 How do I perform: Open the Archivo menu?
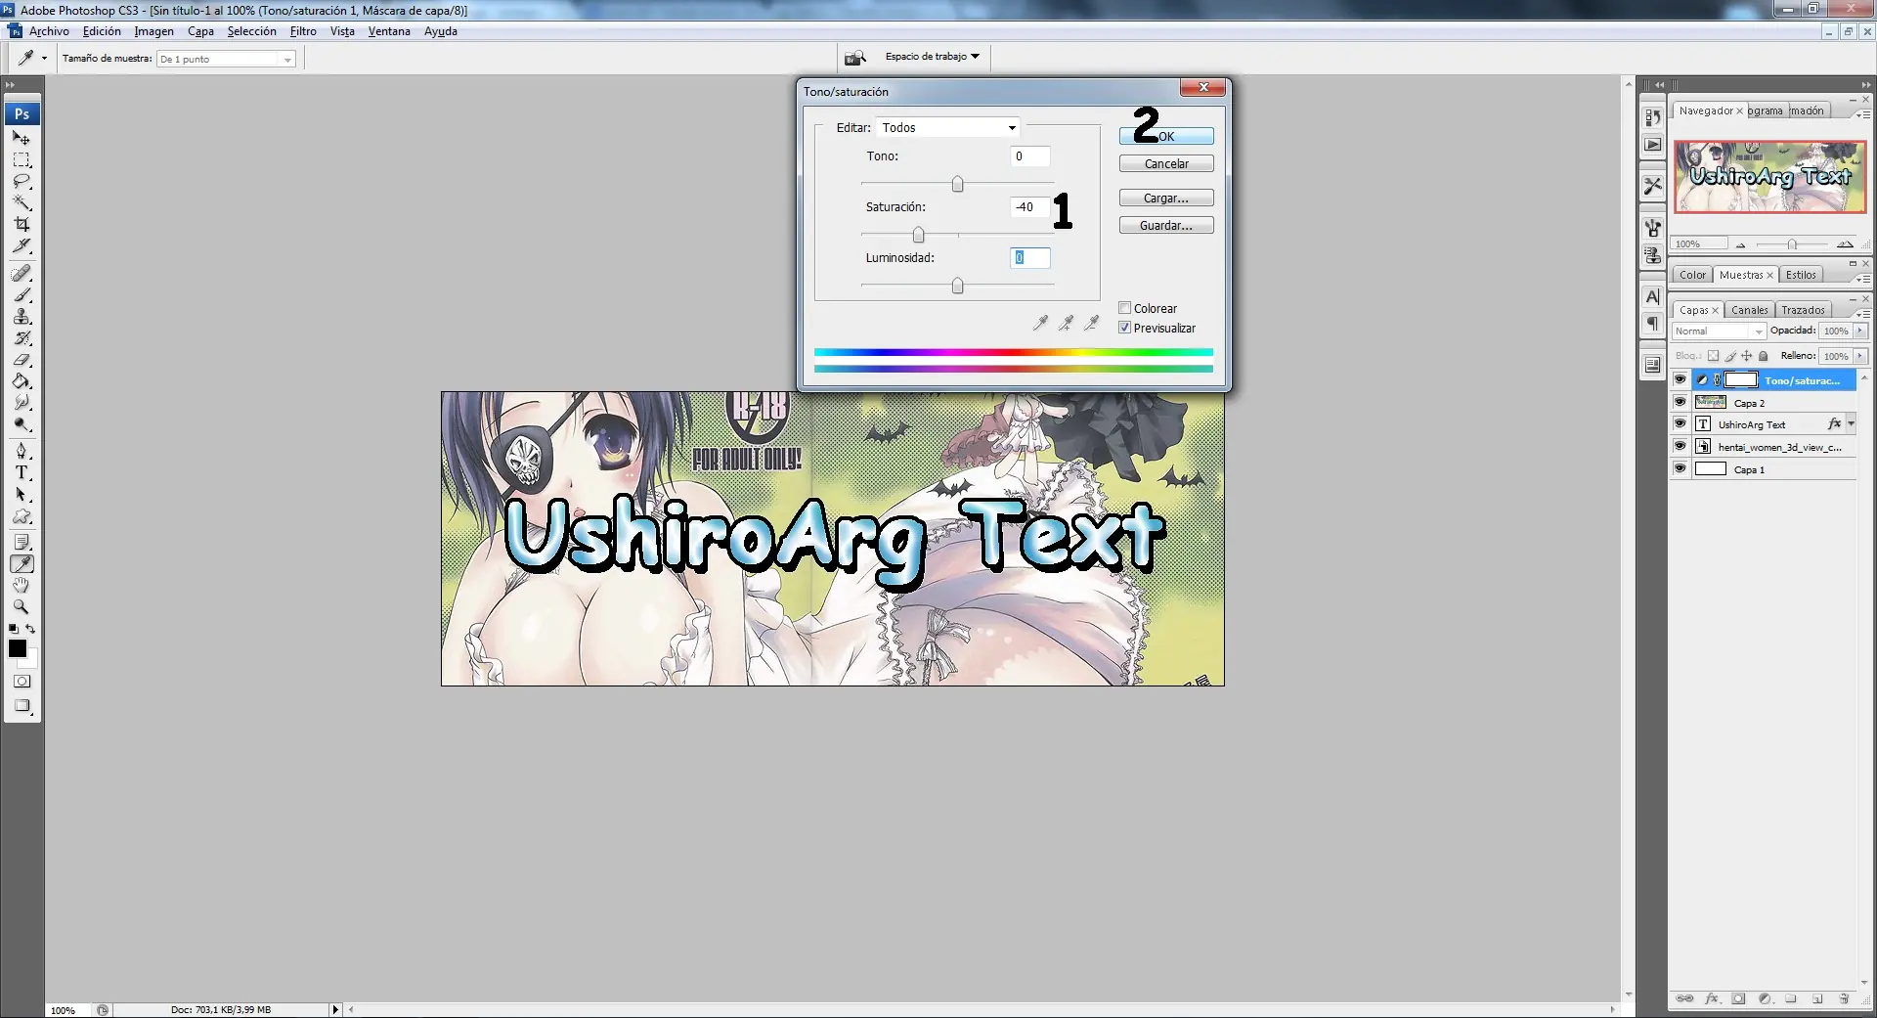49,31
